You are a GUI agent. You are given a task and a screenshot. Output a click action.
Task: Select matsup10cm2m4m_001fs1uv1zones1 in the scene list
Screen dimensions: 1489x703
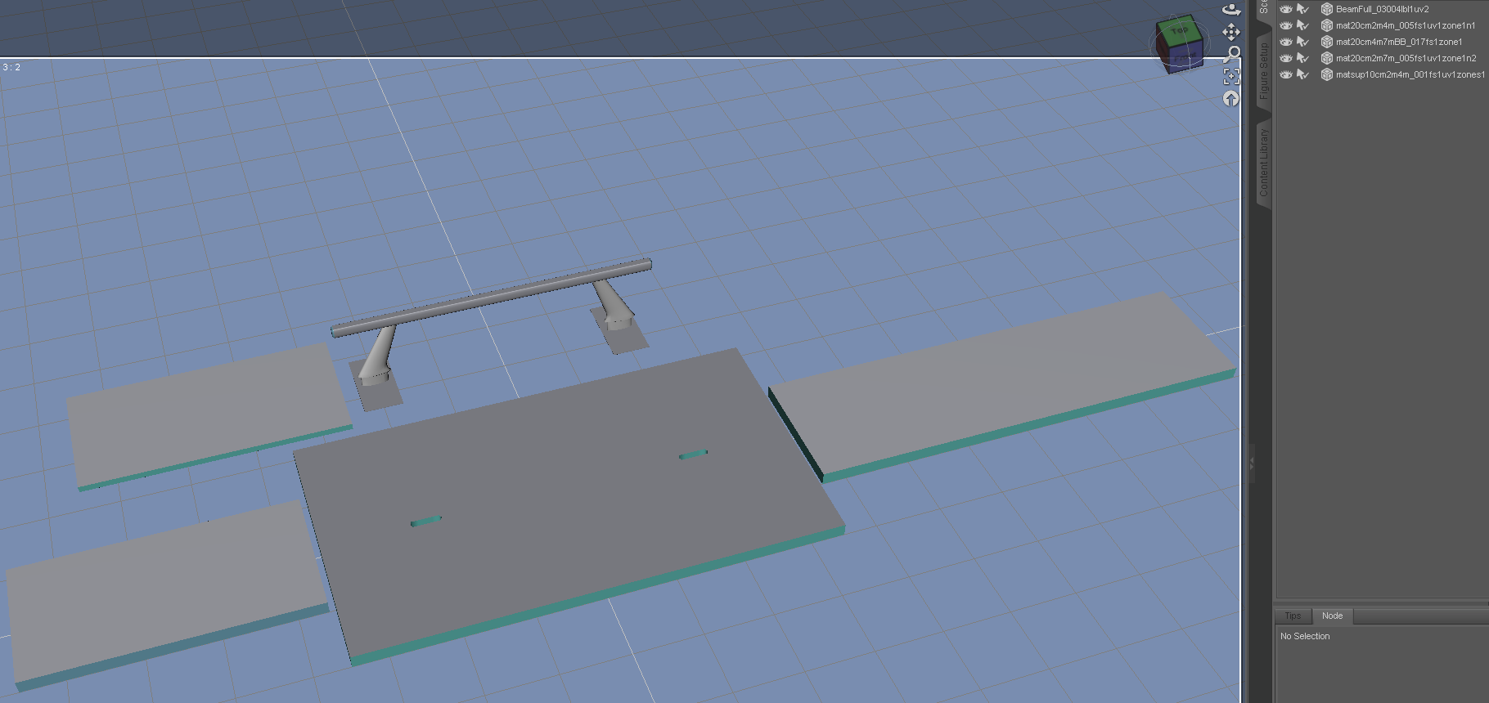tap(1410, 74)
